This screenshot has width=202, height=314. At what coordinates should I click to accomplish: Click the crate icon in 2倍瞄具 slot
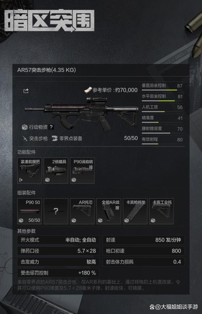pos(47,180)
